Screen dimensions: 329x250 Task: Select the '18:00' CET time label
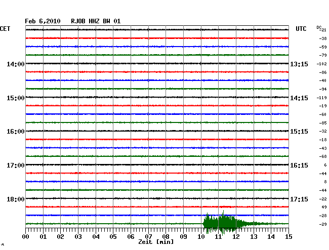click(x=16, y=199)
